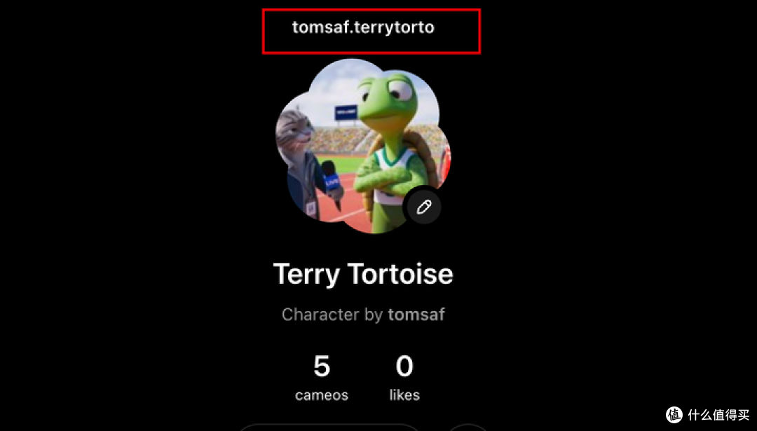Select the tomsaf.terrytorto username at top
757x431 pixels.
pyautogui.click(x=363, y=27)
